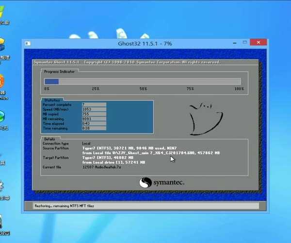Maximize the Ghost32 window
Screen dimensions: 291x243
point(245,42)
